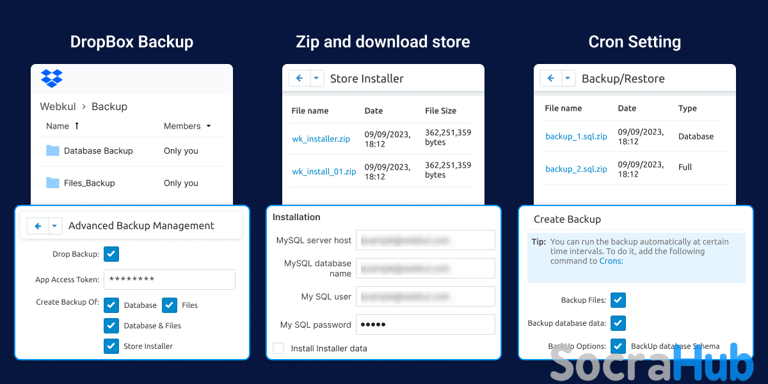The image size is (768, 384).
Task: Click the App Access Token field
Action: point(170,280)
